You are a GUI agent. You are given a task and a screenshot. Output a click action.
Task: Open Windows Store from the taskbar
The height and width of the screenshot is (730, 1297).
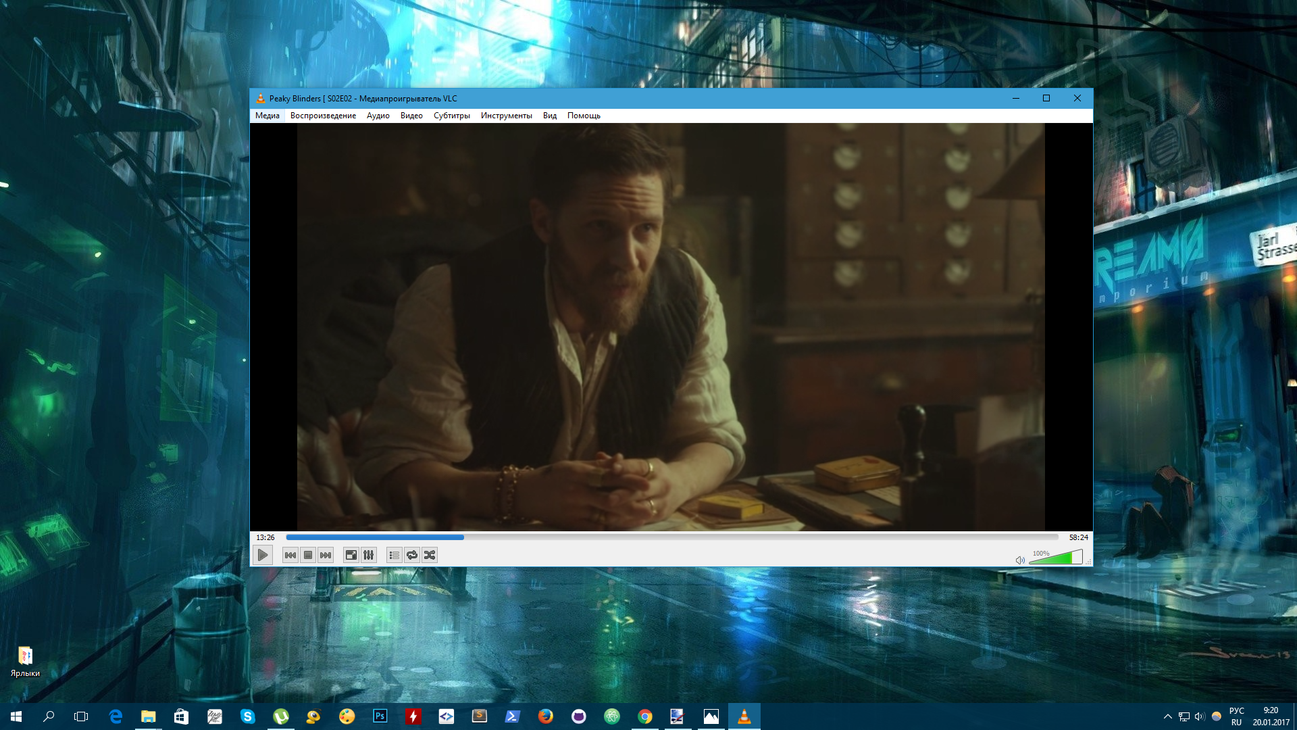coord(181,716)
